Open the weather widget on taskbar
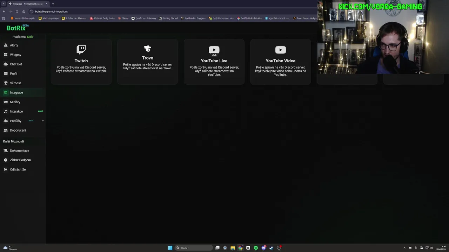Screen dimensions: 449x252 (9, 248)
